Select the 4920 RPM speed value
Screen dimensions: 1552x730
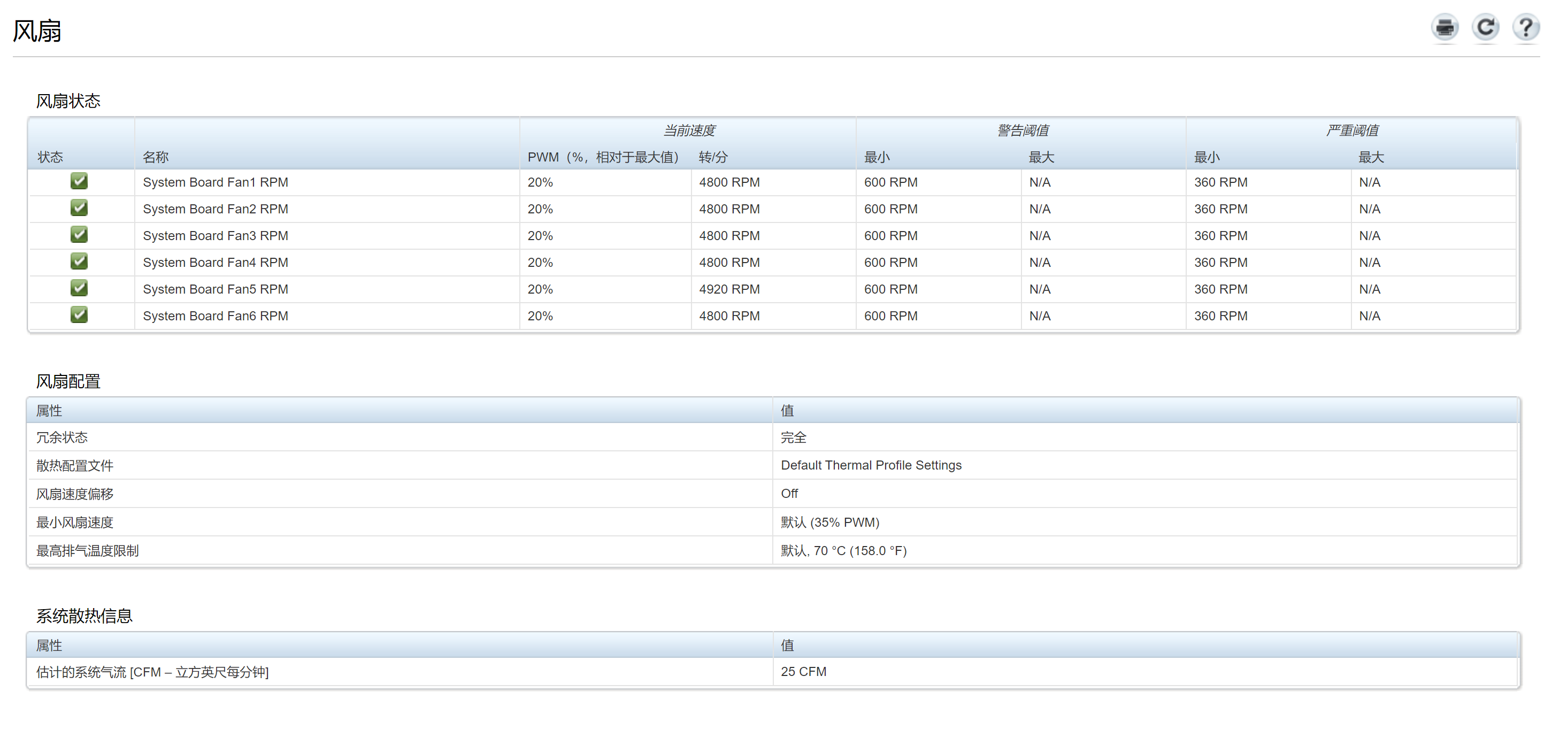point(729,290)
